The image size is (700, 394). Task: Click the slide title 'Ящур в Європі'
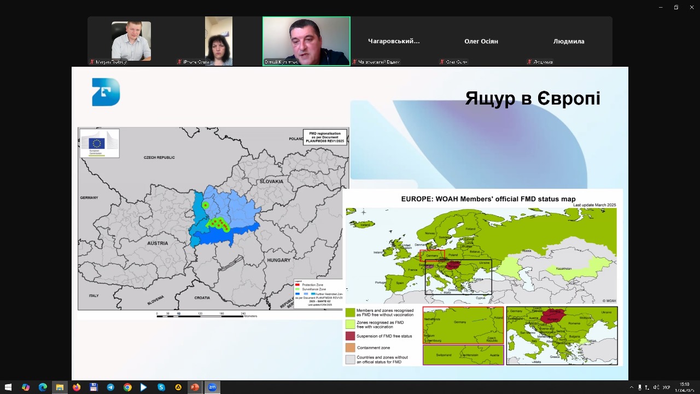tap(533, 99)
